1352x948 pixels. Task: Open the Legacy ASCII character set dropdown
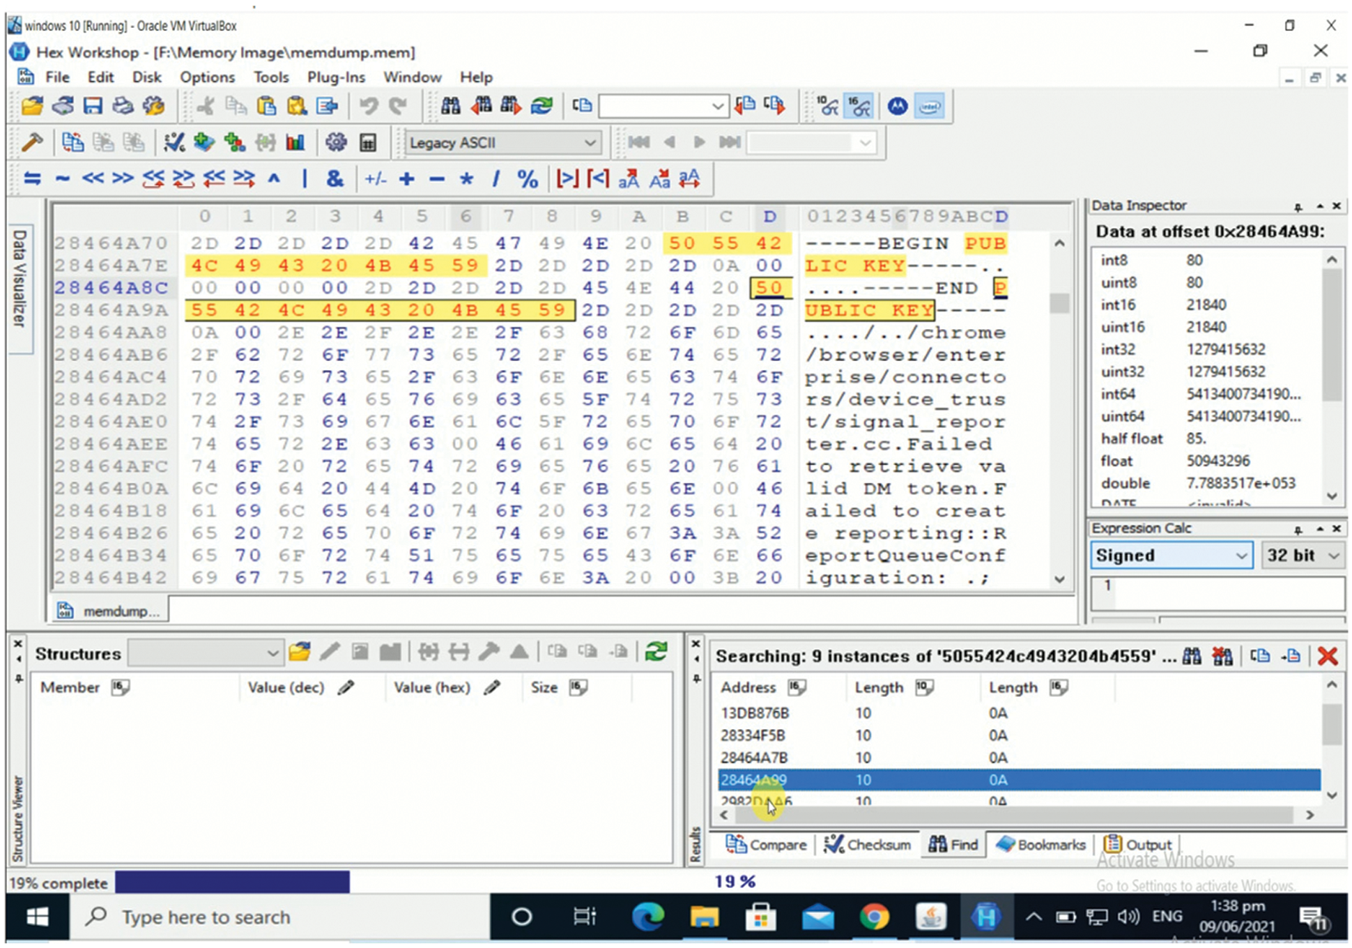tap(590, 143)
